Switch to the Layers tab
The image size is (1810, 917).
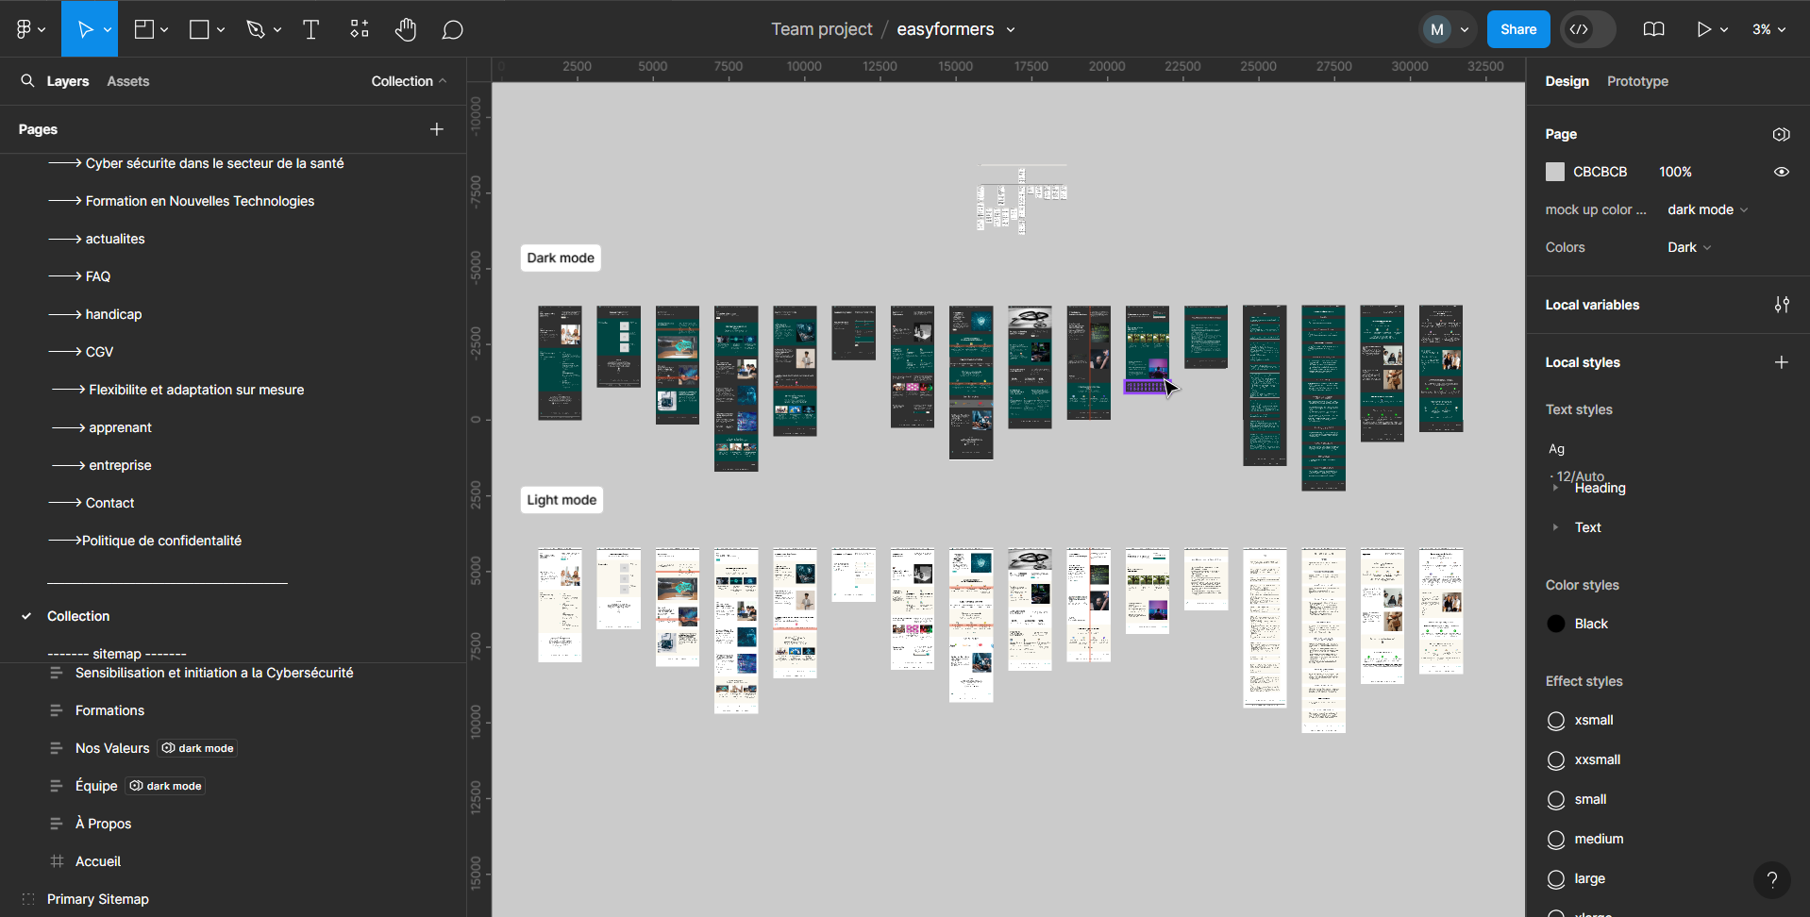click(68, 81)
